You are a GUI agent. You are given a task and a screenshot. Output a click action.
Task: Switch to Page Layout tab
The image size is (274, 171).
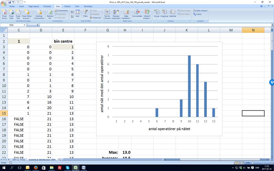coord(34,6)
